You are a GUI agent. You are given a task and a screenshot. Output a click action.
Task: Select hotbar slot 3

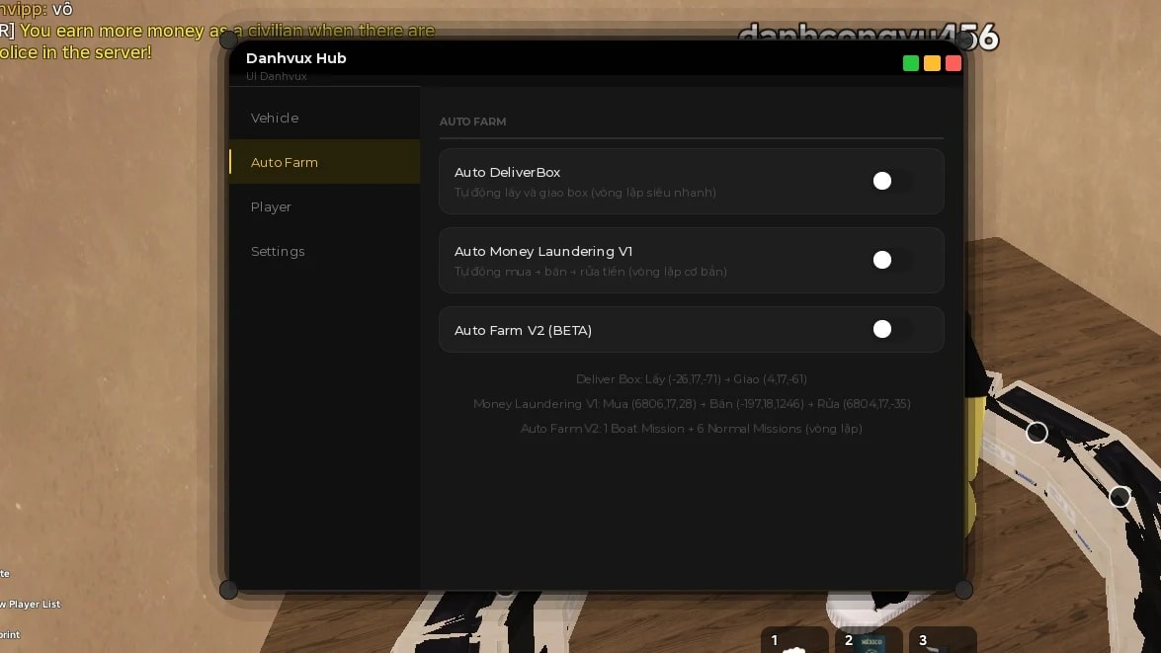coord(943,640)
